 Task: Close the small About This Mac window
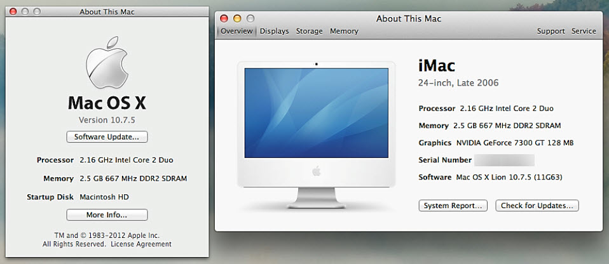point(13,11)
